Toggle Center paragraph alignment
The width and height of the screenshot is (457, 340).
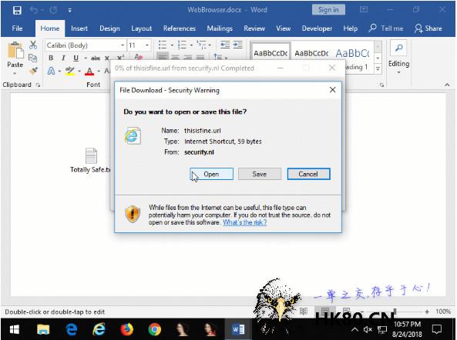pyautogui.click(x=175, y=57)
